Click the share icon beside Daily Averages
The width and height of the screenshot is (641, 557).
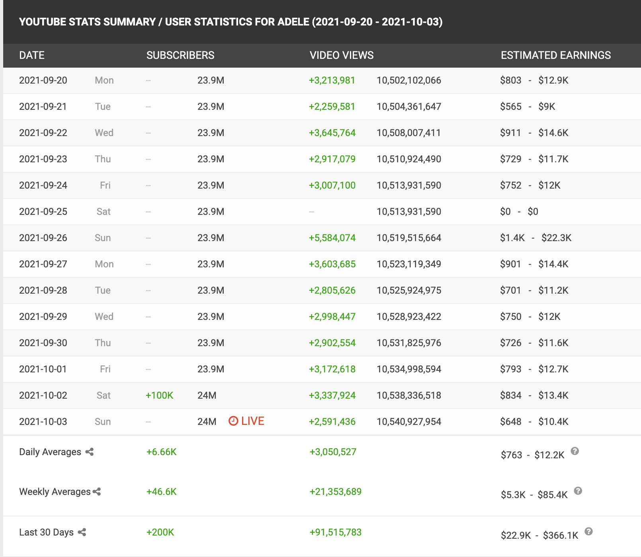[x=90, y=452]
